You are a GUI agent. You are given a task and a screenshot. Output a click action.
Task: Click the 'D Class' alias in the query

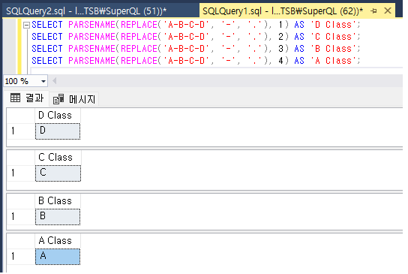click(x=334, y=25)
